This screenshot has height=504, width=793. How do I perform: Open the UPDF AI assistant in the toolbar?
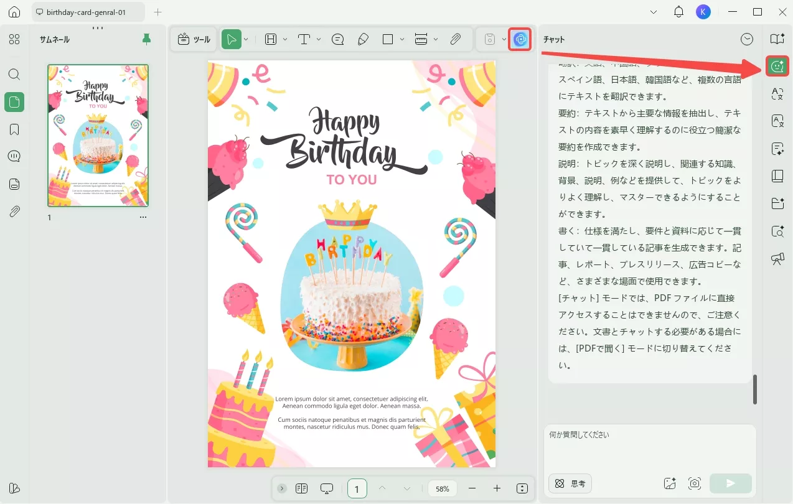[520, 39]
